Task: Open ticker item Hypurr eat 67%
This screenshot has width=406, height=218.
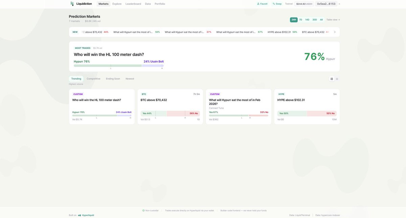Action: pos(240,32)
